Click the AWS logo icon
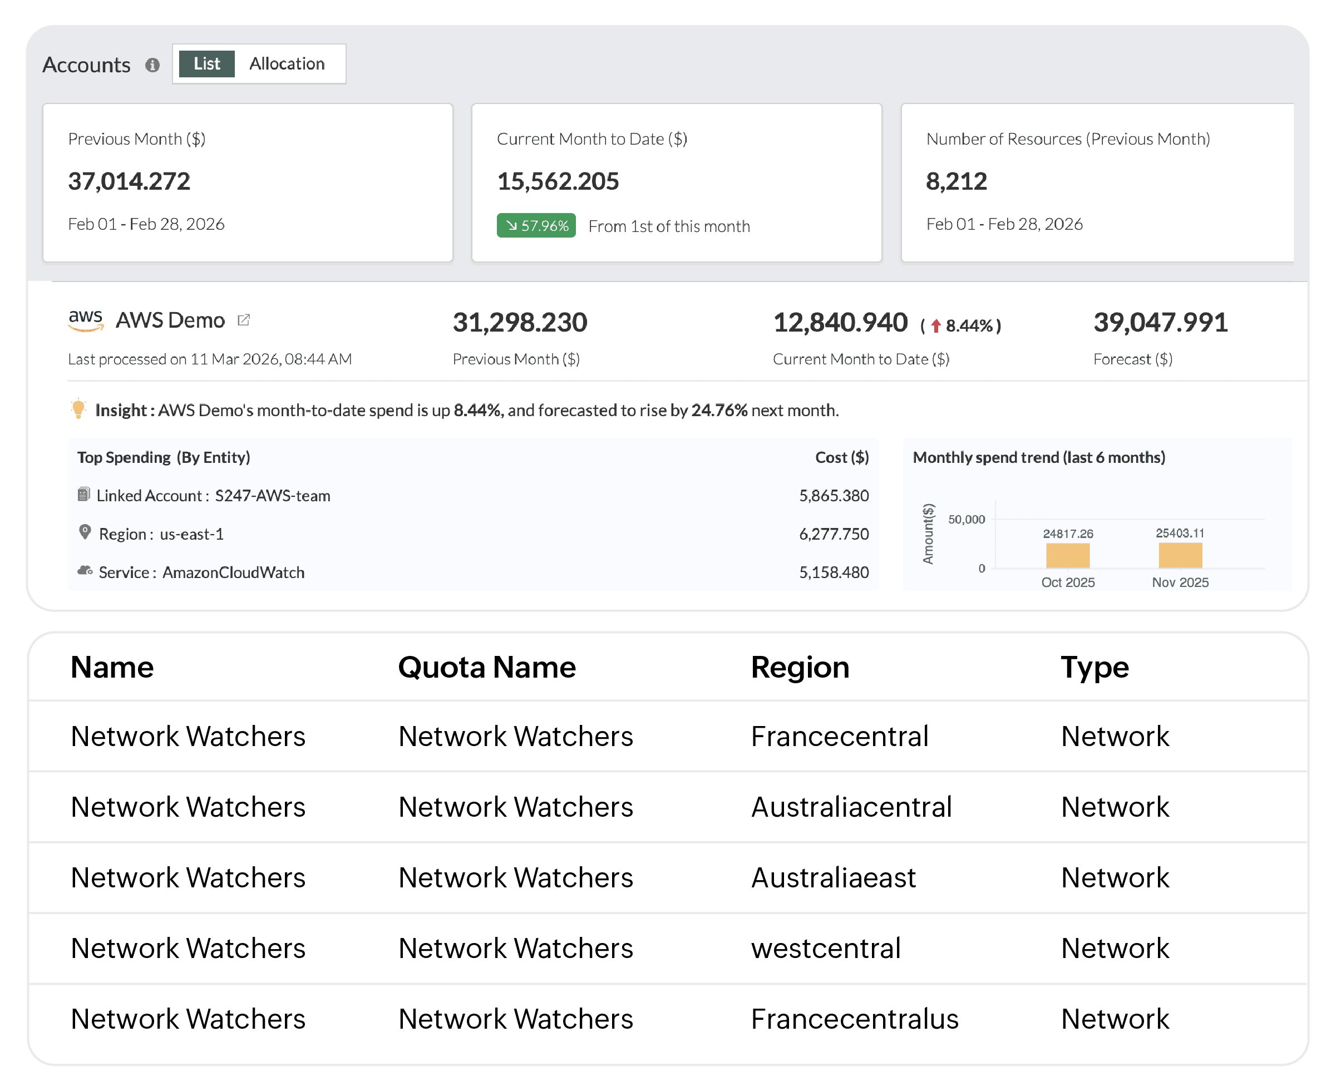The width and height of the screenshot is (1336, 1091). pos(86,320)
